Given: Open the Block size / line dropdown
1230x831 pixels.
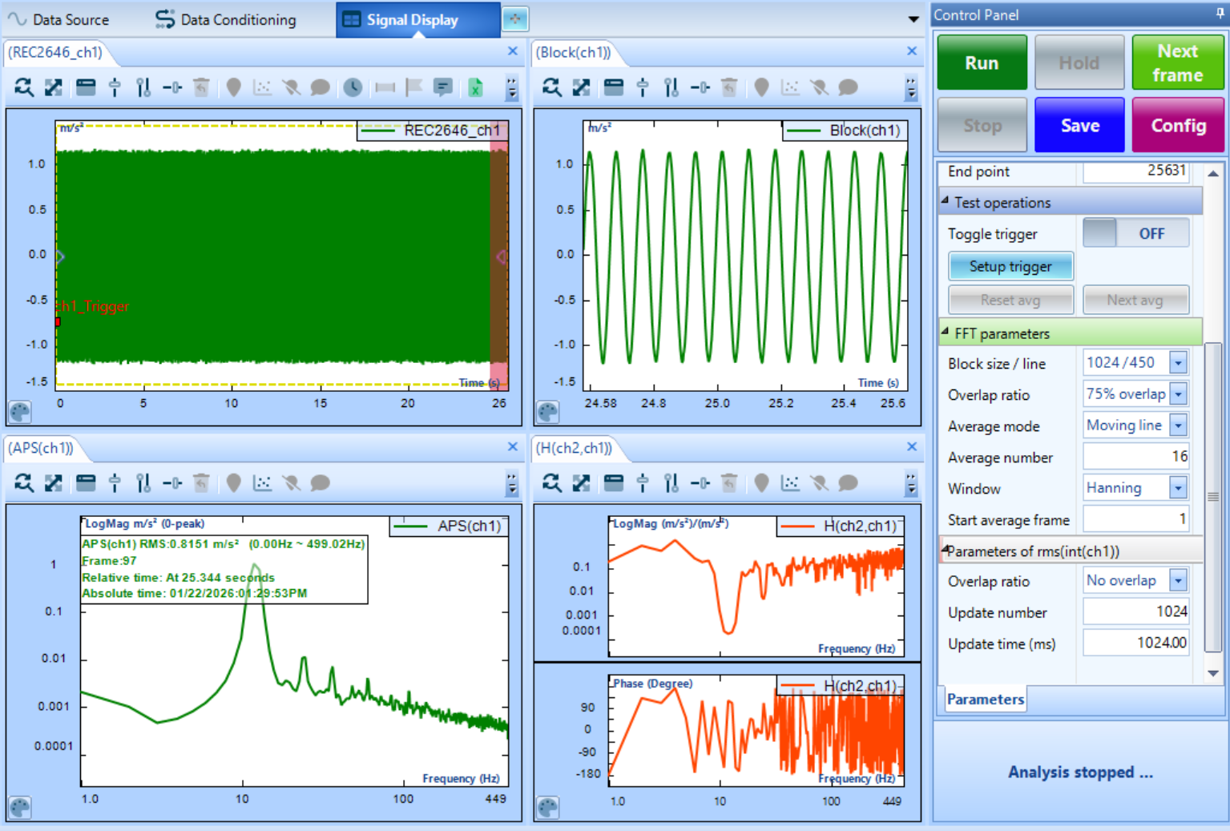Looking at the screenshot, I should (1178, 363).
